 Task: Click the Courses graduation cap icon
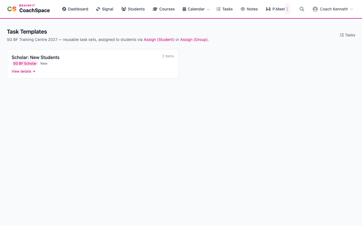pos(155,9)
